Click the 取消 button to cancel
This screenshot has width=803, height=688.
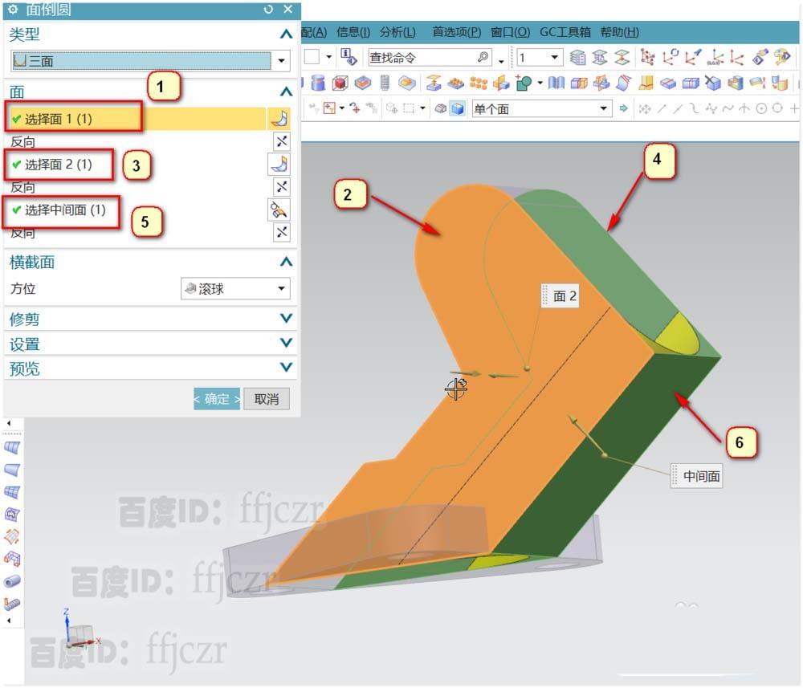266,398
